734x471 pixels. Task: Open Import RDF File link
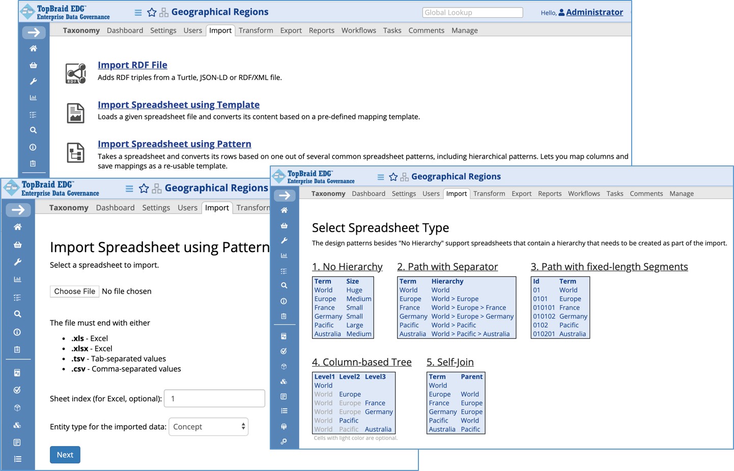click(132, 65)
